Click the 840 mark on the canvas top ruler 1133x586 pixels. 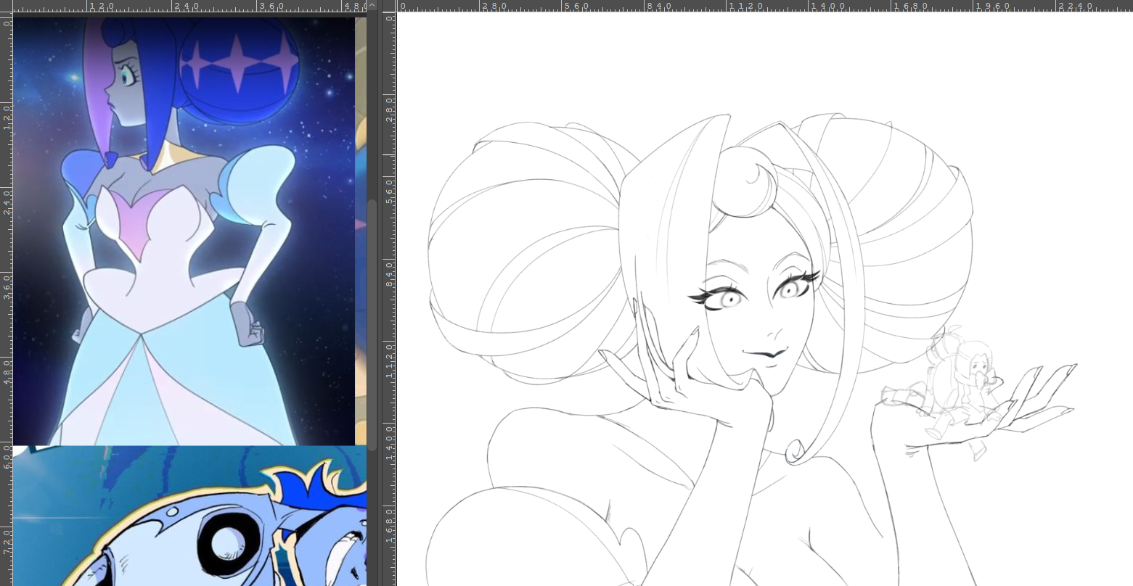(645, 6)
